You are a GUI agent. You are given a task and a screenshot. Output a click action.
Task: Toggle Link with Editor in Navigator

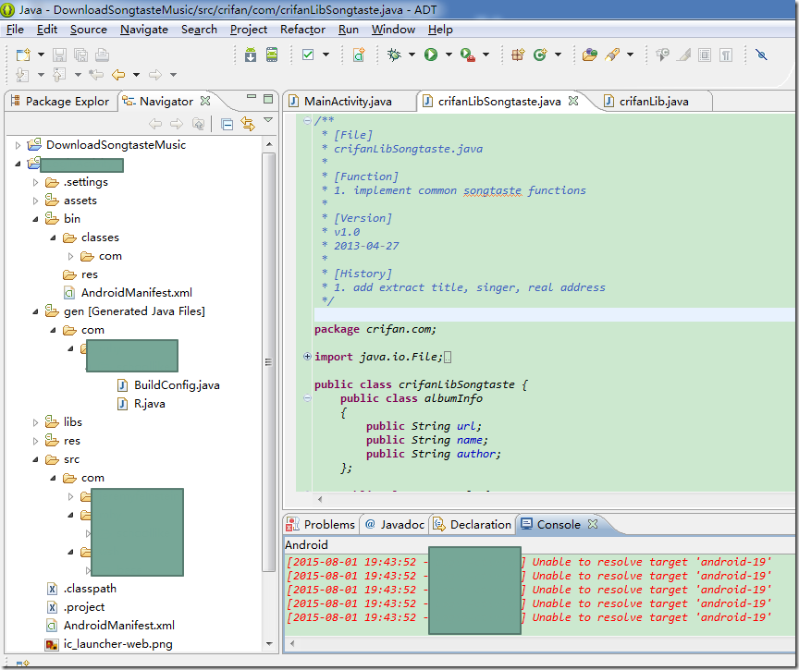click(247, 124)
